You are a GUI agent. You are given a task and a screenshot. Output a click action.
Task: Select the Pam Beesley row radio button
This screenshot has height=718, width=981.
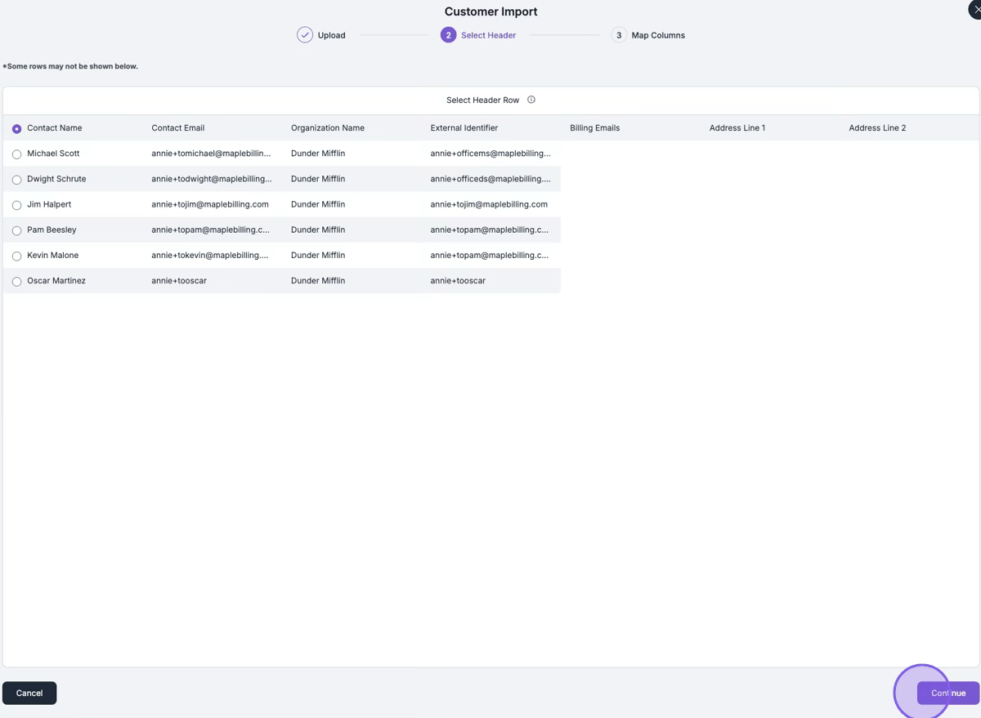[x=16, y=230]
